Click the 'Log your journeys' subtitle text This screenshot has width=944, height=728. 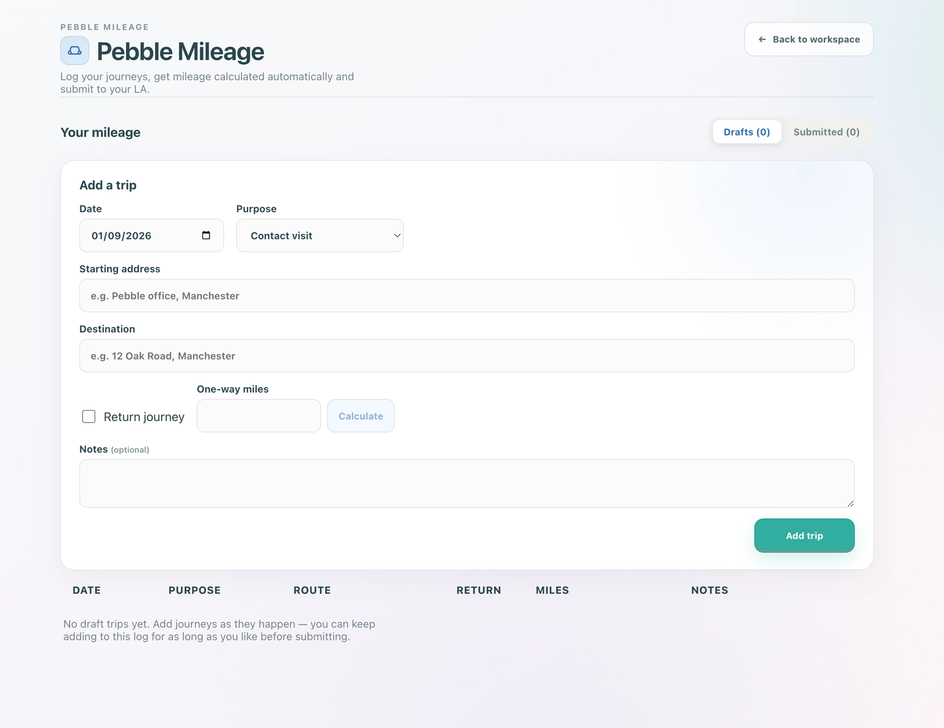[x=207, y=83]
